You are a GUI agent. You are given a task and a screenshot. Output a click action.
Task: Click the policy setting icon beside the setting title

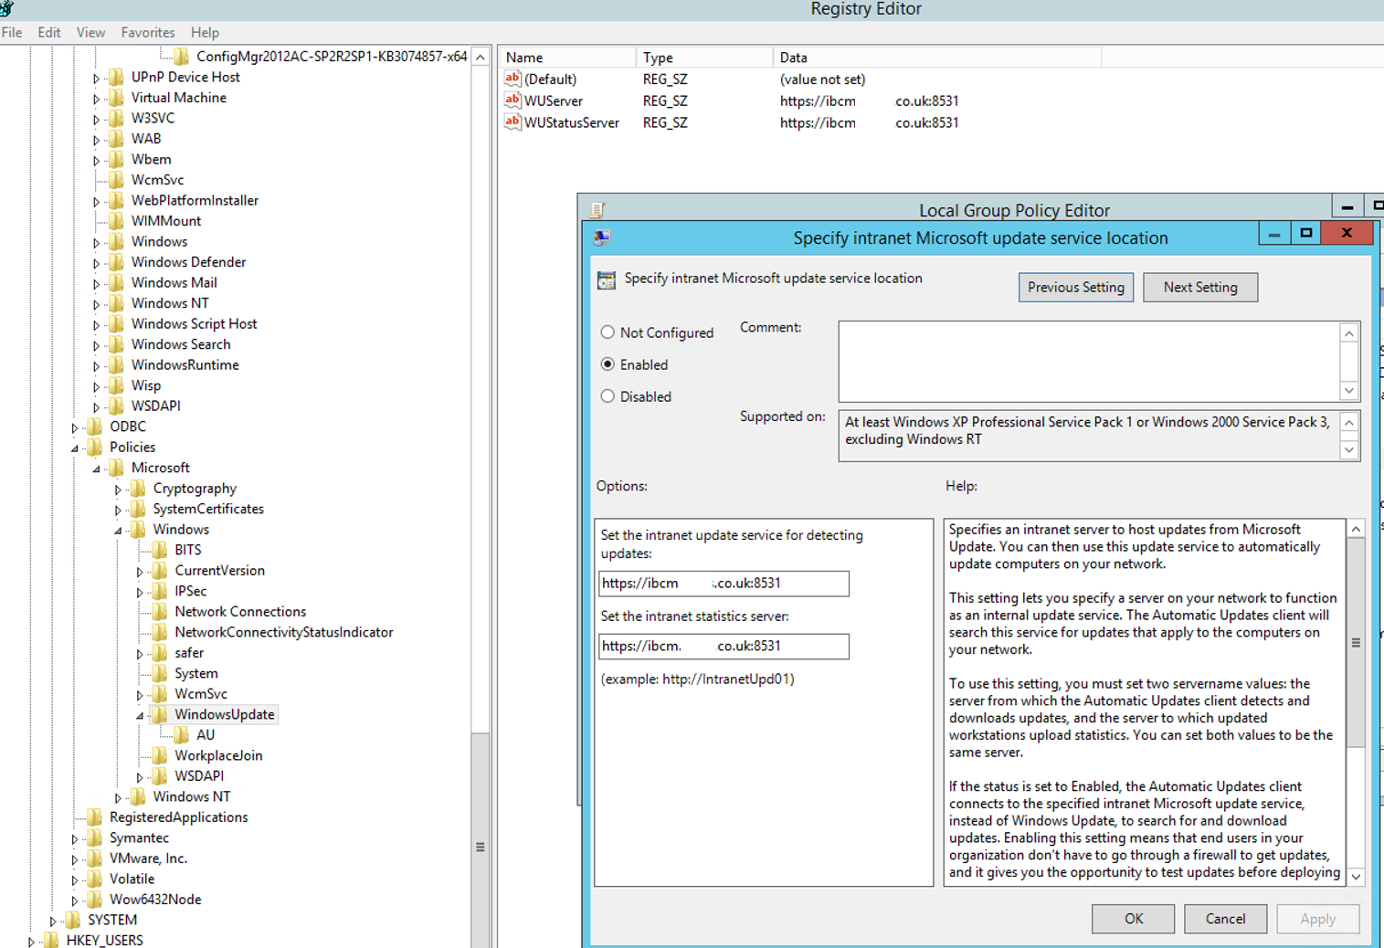(607, 279)
